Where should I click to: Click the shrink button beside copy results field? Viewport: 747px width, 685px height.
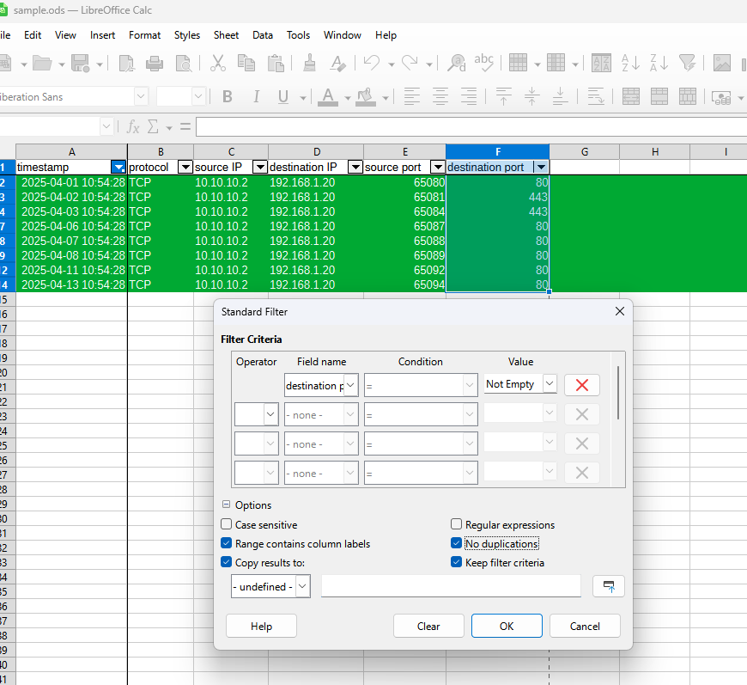609,586
